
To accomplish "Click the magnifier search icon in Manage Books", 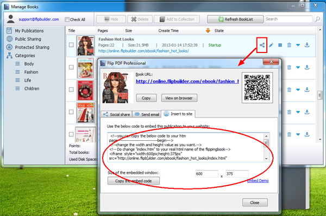I will point(317,19).
